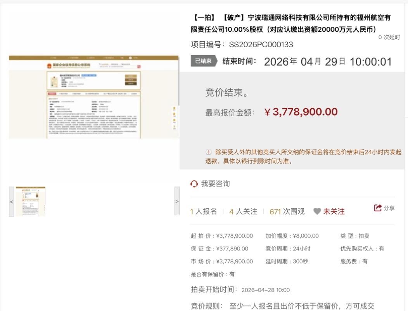Image resolution: width=408 pixels, height=311 pixels.
Task: Click 4 人关注 followers count
Action: click(243, 211)
